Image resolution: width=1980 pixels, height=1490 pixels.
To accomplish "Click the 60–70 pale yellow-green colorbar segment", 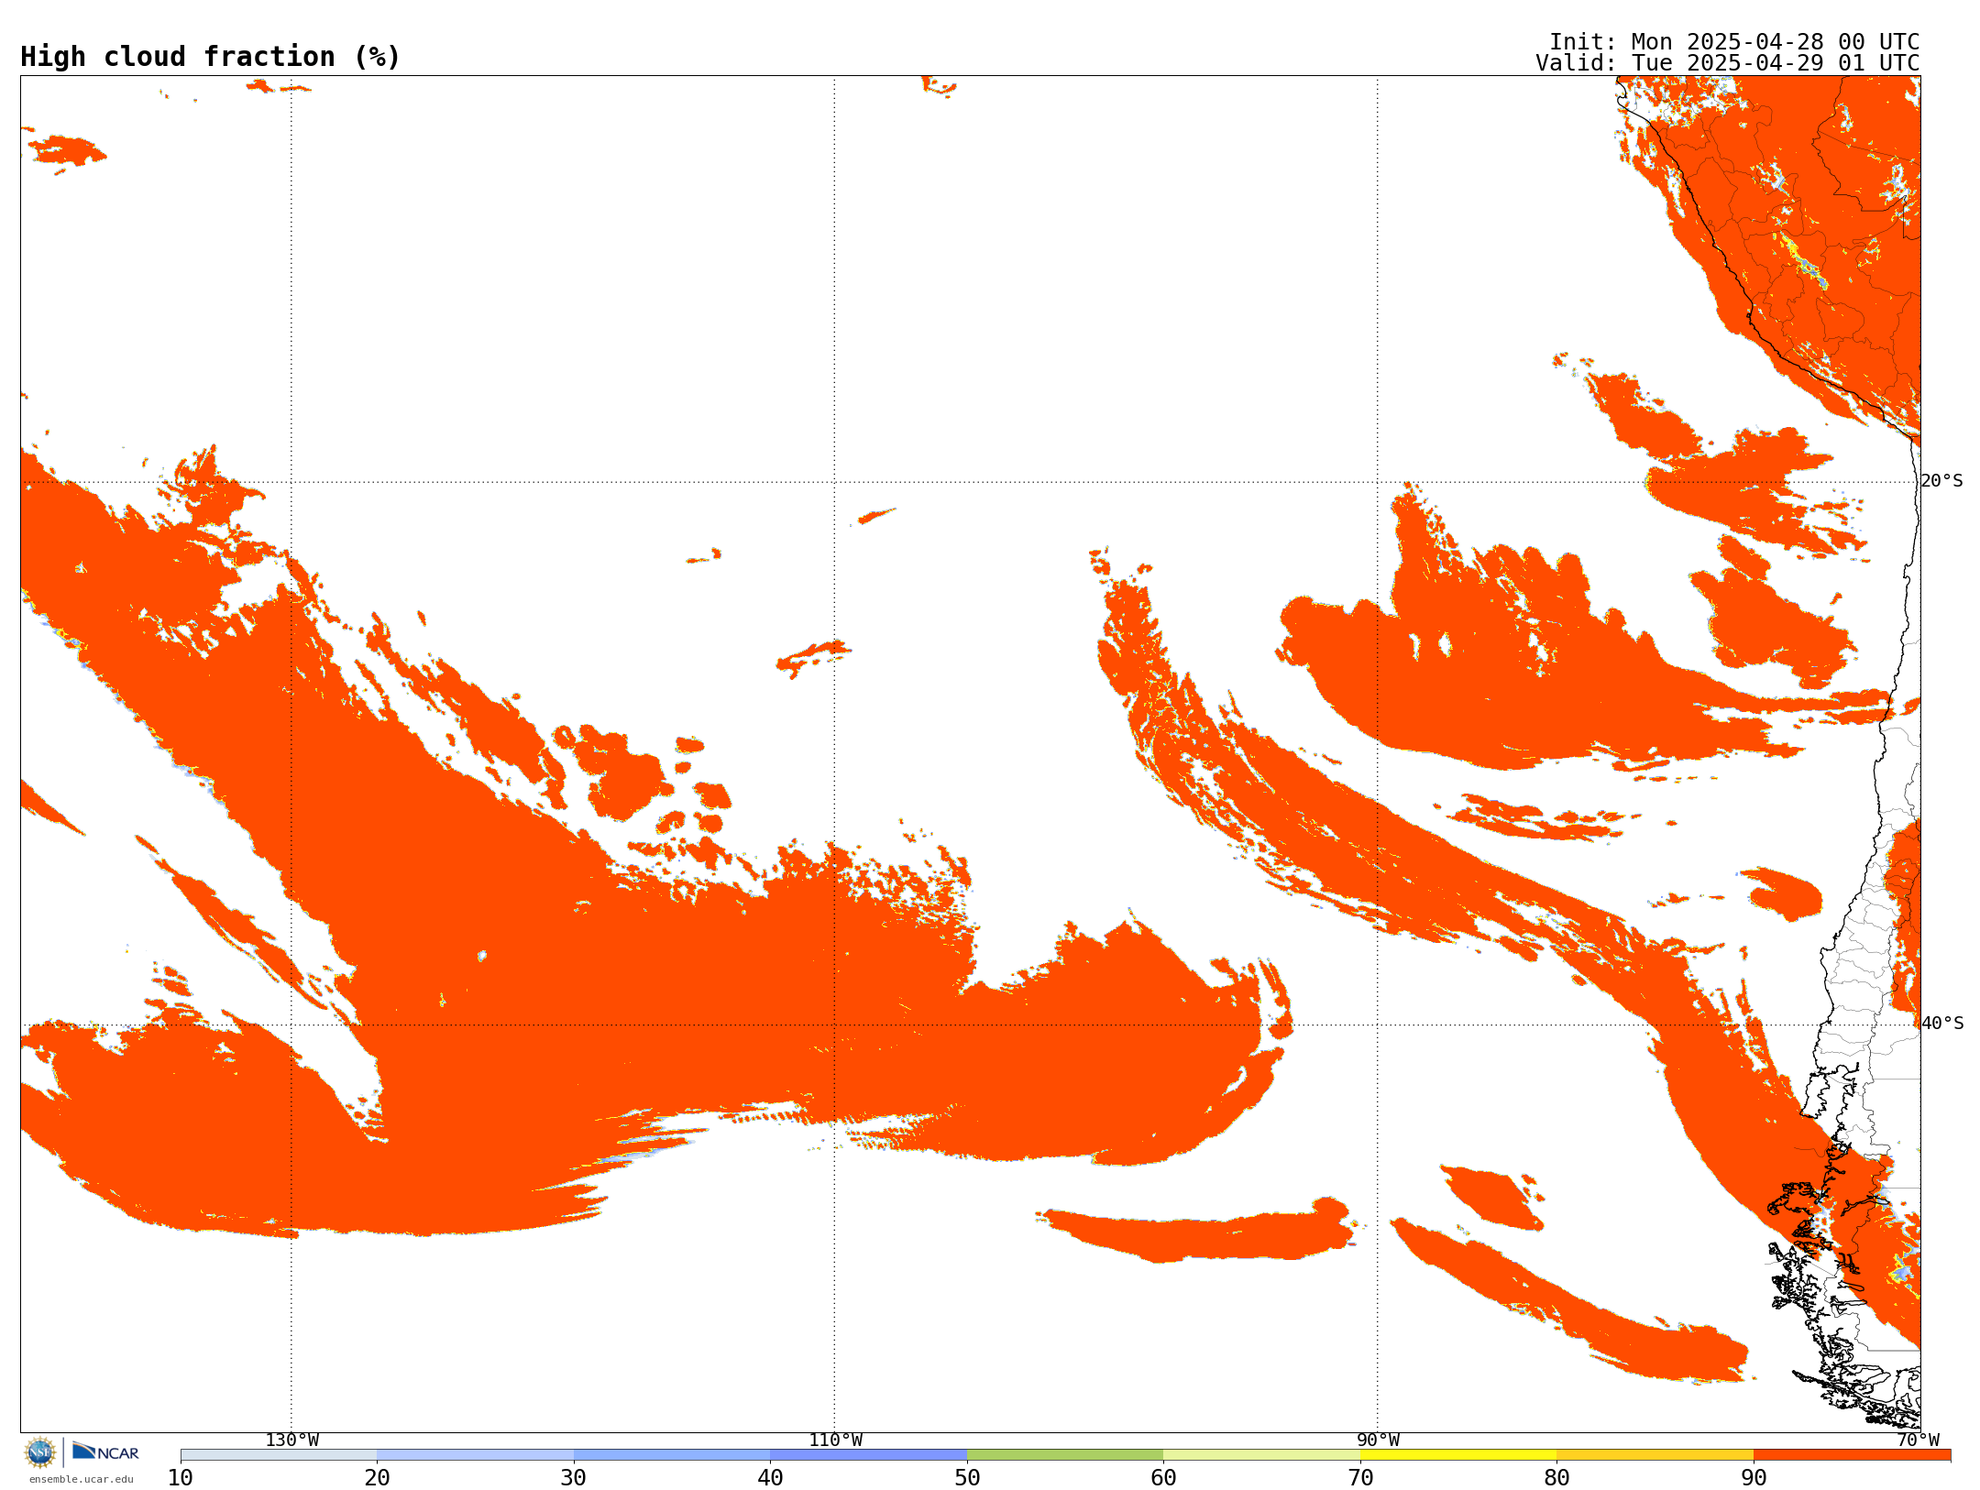I will click(x=1261, y=1455).
